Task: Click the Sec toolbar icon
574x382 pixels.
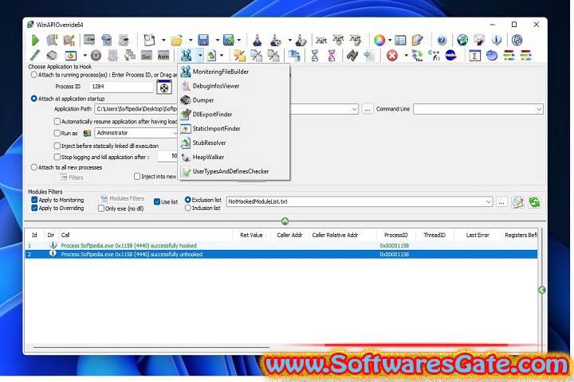Action: (147, 56)
